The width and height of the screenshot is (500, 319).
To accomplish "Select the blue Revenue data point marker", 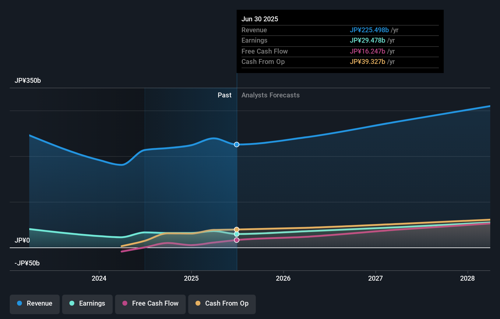I will click(237, 145).
